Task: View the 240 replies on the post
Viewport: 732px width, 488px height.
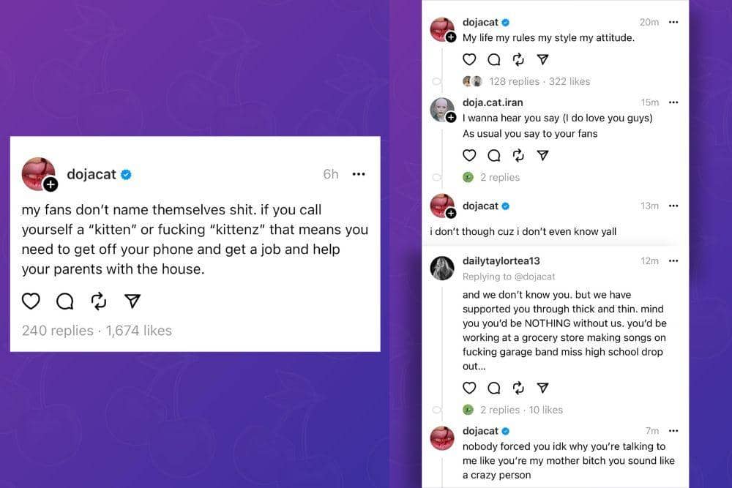Action: [57, 331]
